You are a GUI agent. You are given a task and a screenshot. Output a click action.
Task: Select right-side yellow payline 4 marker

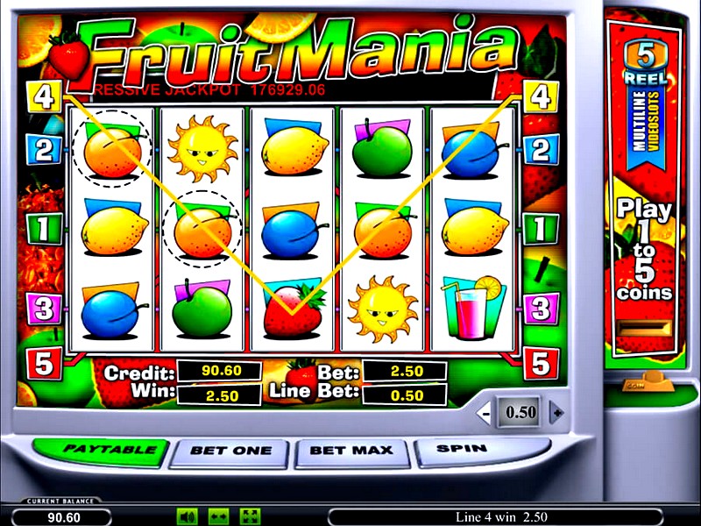point(541,96)
